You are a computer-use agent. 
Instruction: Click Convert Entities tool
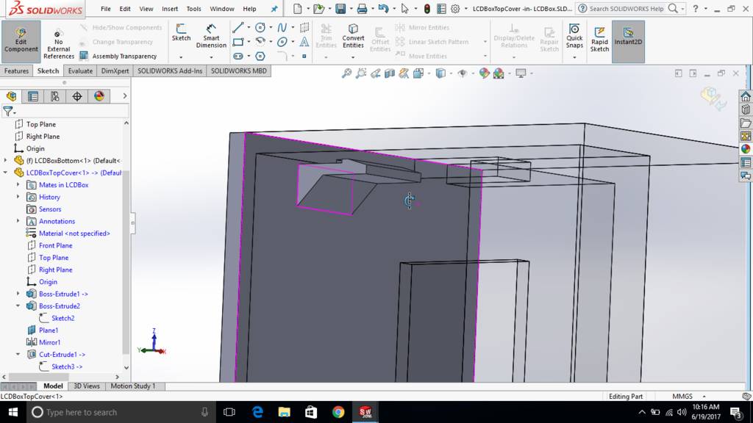click(x=353, y=36)
